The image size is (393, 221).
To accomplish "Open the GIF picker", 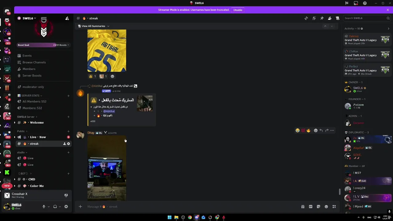I will click(310, 207).
